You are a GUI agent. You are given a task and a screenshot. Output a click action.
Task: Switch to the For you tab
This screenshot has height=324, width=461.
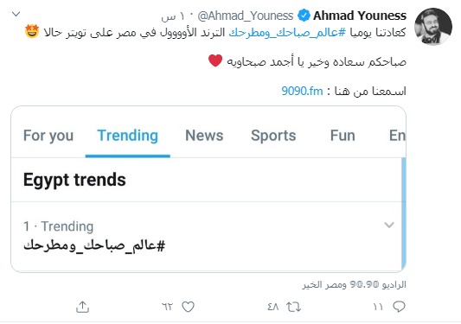point(48,136)
